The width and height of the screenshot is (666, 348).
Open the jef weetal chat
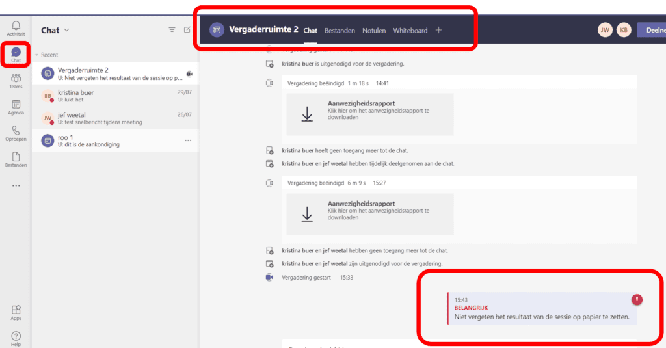point(116,118)
